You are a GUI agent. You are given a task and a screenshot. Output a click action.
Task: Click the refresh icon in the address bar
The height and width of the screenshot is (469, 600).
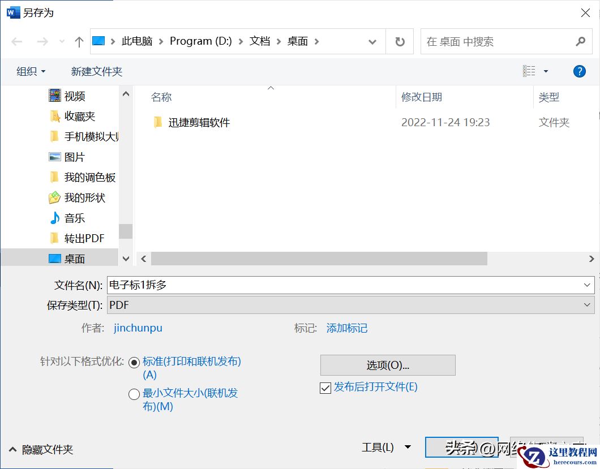click(400, 41)
